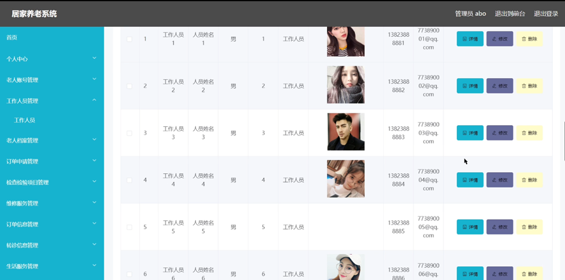Click the trash delete button in row 3

point(529,133)
